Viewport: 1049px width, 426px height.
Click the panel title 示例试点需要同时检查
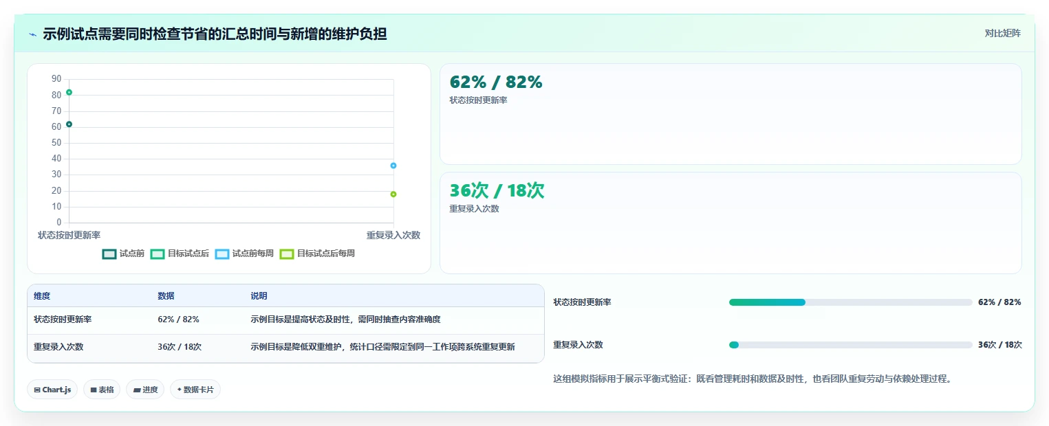tap(215, 34)
